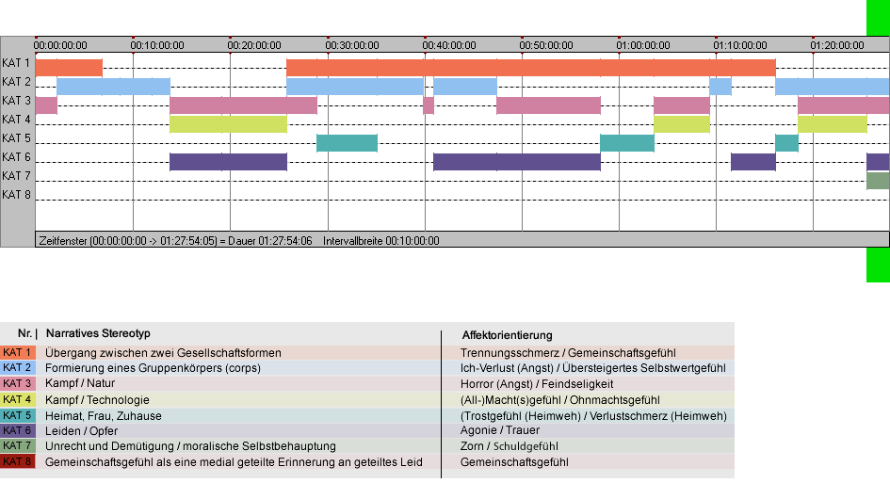Click 'Formierung eines Gruppenkörpers (corps)' text
The width and height of the screenshot is (890, 499).
click(x=153, y=368)
